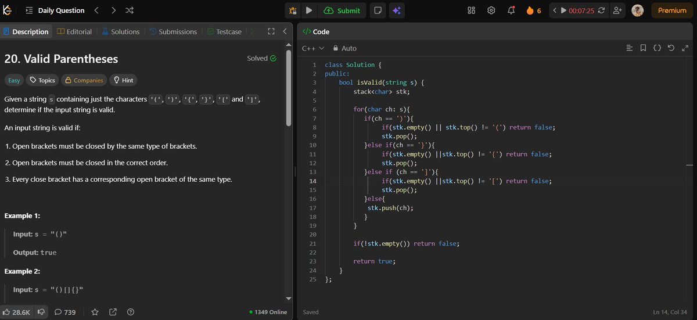Image resolution: width=697 pixels, height=320 pixels.
Task: Click the Daily Question title
Action: 61,10
